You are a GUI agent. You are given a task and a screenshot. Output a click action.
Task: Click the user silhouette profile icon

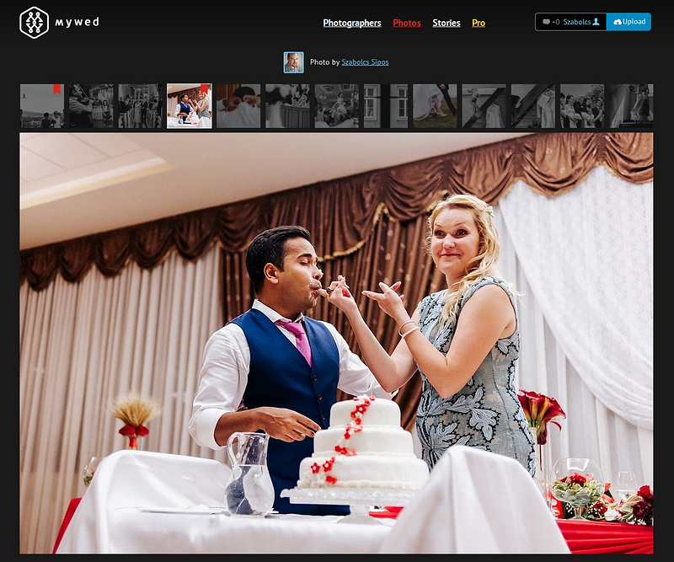coord(596,22)
